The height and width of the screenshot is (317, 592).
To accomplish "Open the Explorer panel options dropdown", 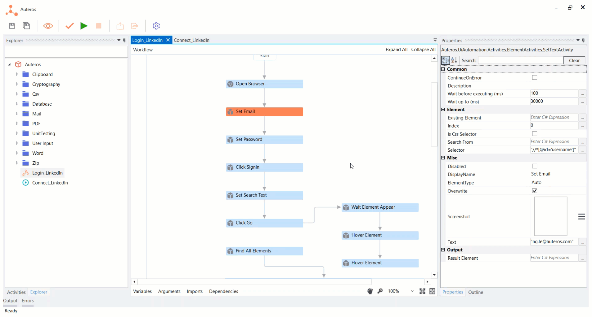I will coord(119,40).
